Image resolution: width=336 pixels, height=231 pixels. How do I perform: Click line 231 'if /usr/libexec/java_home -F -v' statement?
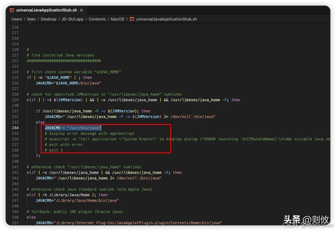tap(93, 111)
